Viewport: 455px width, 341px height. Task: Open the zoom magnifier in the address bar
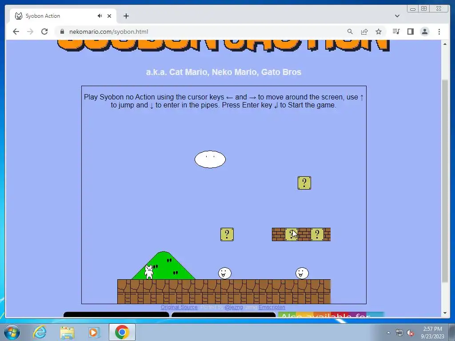(x=350, y=32)
